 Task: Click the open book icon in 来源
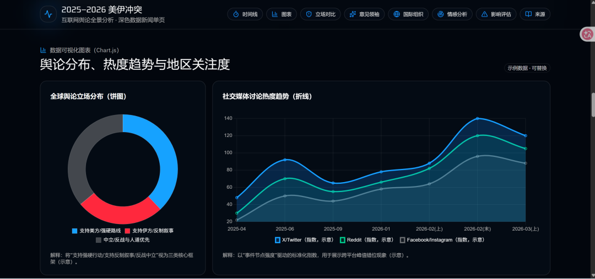[x=528, y=14]
